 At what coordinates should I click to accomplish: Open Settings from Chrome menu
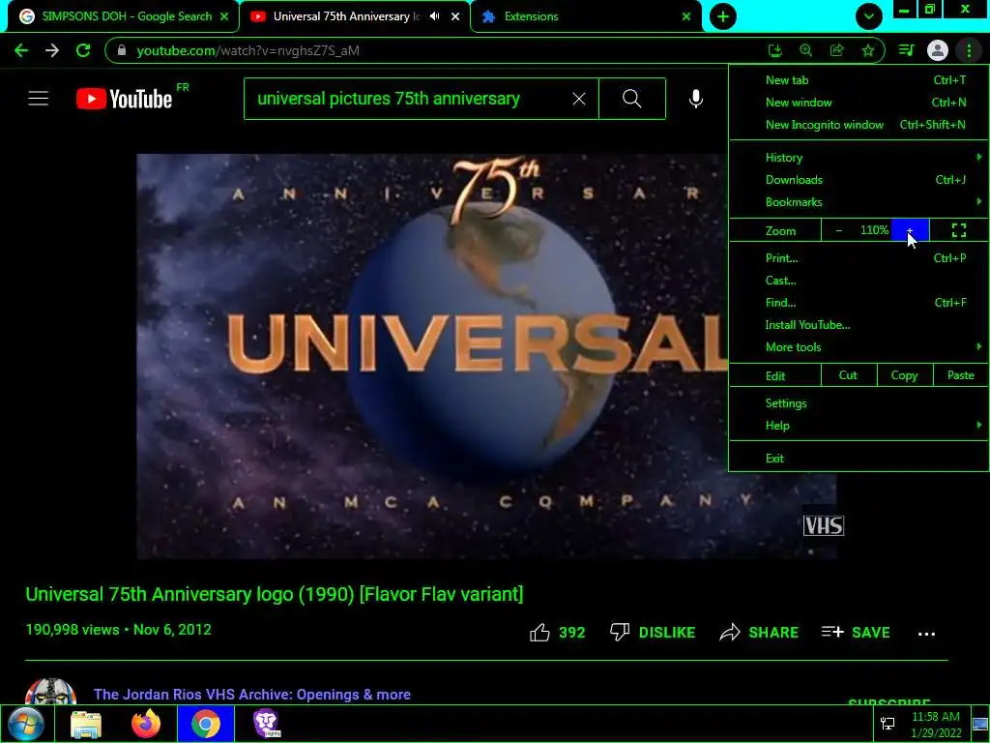coord(859,403)
